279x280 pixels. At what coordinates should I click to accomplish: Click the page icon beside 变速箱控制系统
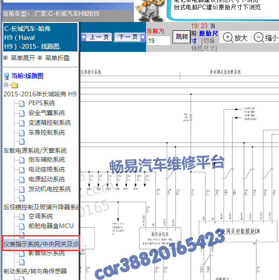tap(22, 123)
